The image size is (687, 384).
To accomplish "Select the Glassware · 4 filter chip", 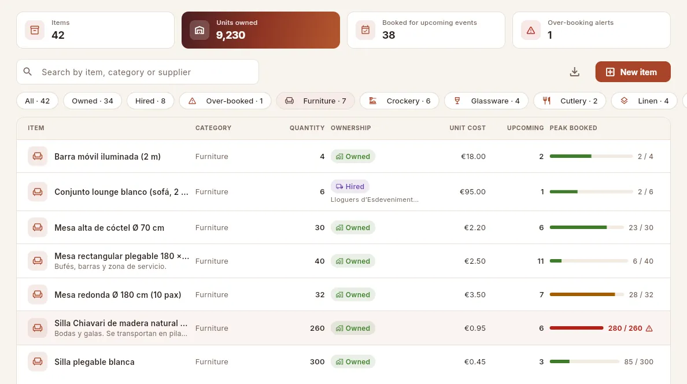I will pos(486,101).
